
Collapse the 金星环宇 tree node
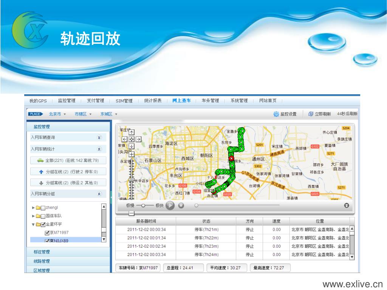click(33, 224)
